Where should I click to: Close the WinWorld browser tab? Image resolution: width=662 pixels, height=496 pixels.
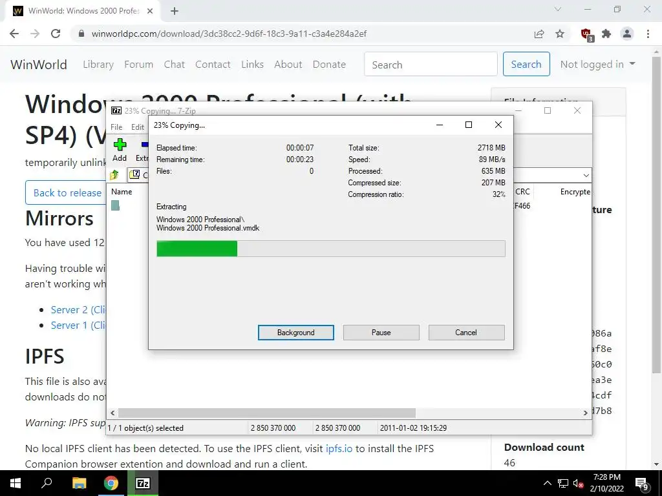150,11
